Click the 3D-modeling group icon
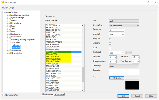Image resolution: width=159 pixels, height=100 pixels. (10, 53)
